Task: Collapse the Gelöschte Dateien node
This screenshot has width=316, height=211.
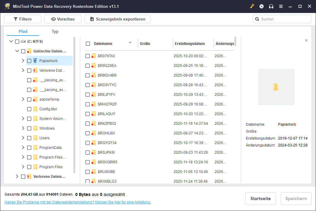Action: [17, 51]
